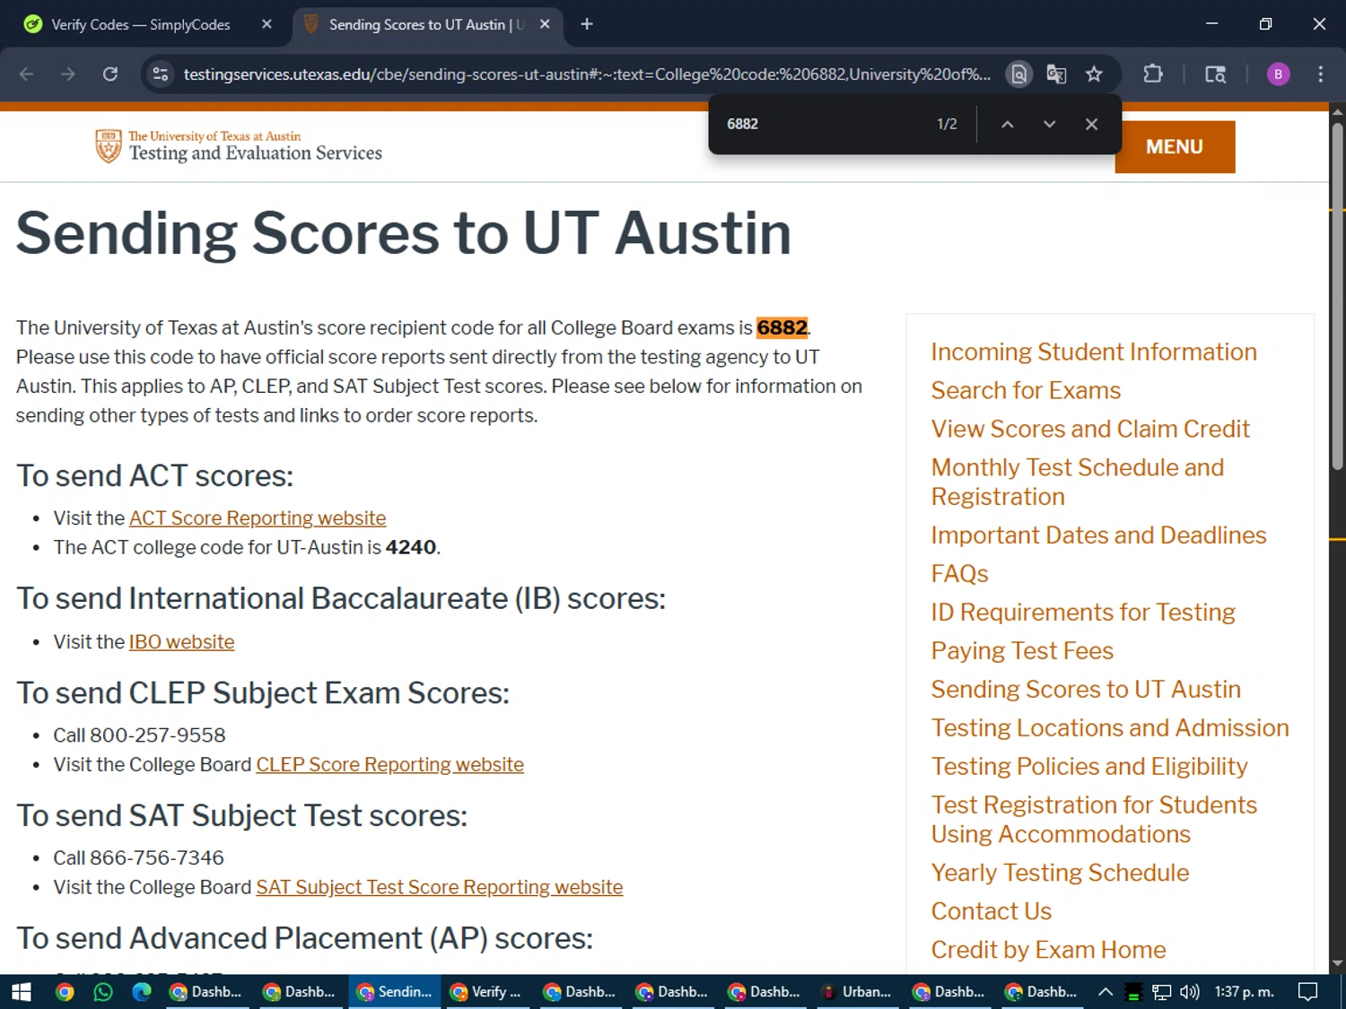Go to Contact Us page
This screenshot has width=1346, height=1009.
tap(991, 911)
